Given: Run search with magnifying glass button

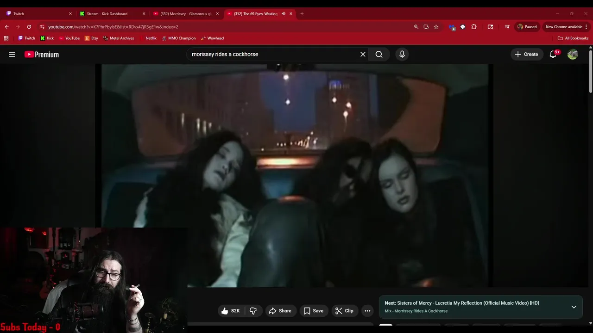Looking at the screenshot, I should click(x=379, y=54).
